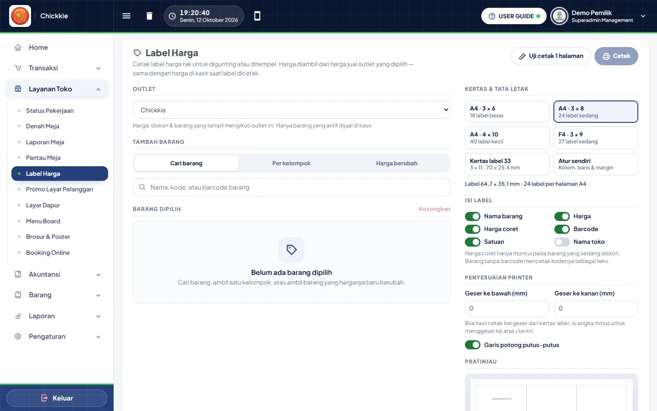The width and height of the screenshot is (657, 411).
Task: Open the user profile dropdown arrow
Action: 643,16
